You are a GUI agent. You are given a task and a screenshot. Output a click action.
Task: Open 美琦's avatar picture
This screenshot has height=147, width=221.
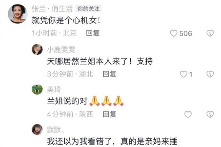37,89
